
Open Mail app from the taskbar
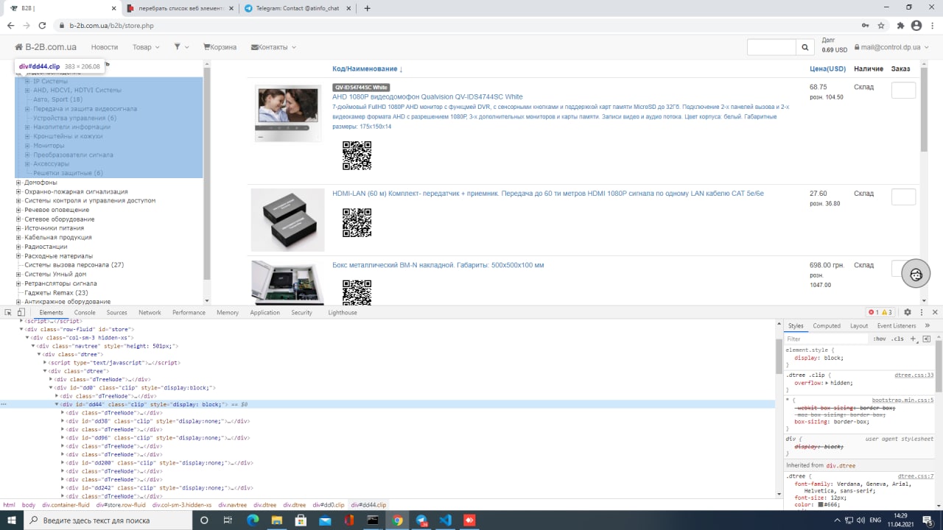[325, 520]
